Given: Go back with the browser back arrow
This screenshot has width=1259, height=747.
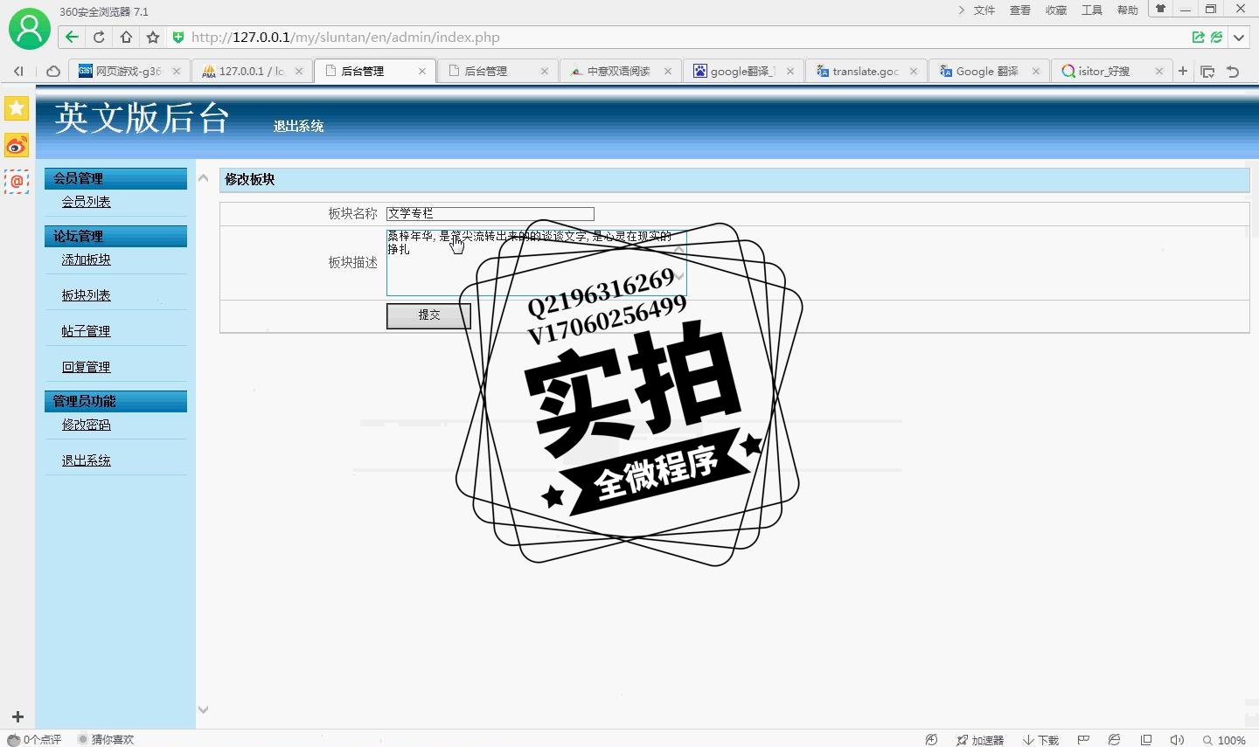Looking at the screenshot, I should (x=72, y=37).
